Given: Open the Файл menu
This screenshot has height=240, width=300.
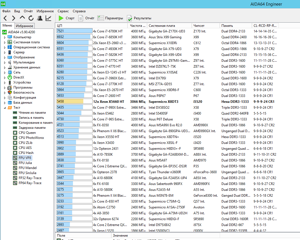Looking at the screenshot, I should (x=6, y=11).
